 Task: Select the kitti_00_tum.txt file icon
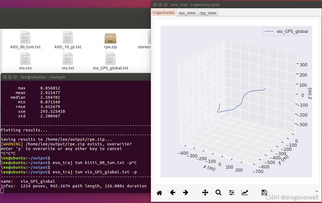click(x=26, y=38)
